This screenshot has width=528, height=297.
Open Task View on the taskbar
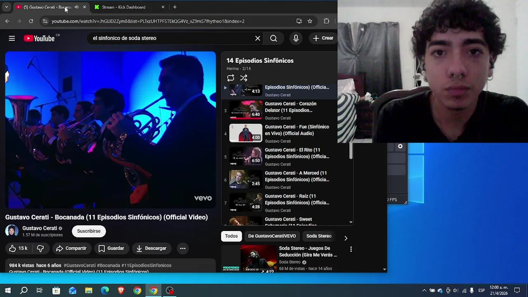coord(40,290)
